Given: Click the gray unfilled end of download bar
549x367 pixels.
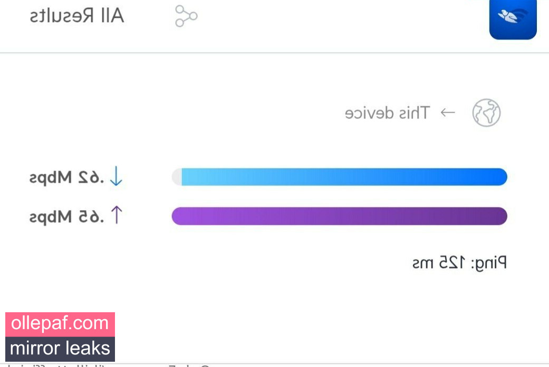Looking at the screenshot, I should point(177,177).
